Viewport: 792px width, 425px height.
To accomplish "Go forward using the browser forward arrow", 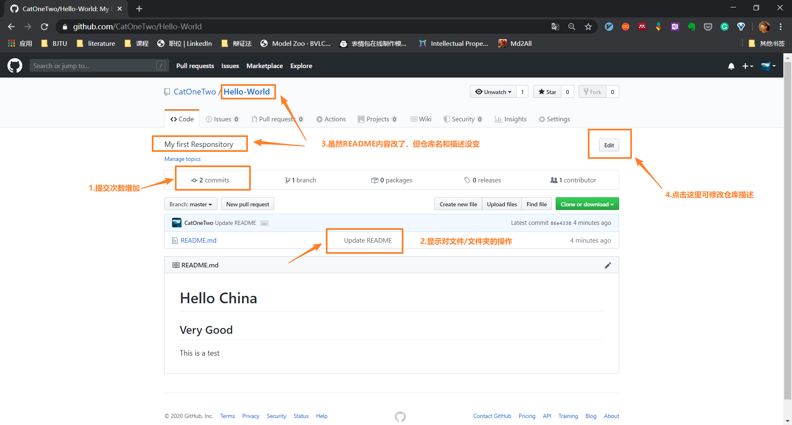I will pyautogui.click(x=28, y=27).
